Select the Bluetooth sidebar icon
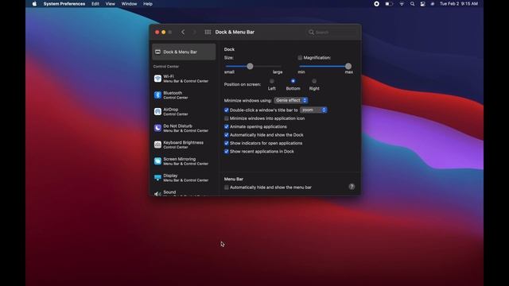This screenshot has width=509, height=286. click(157, 95)
